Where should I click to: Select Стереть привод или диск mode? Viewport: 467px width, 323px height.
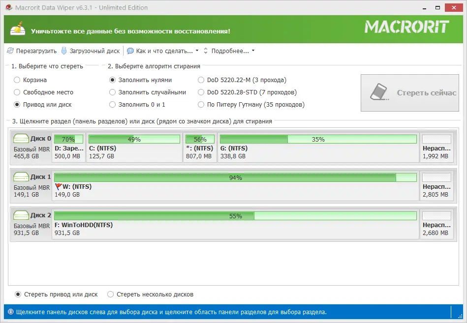tap(56, 294)
